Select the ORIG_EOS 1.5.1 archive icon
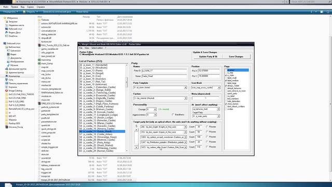 [x=39, y=103]
